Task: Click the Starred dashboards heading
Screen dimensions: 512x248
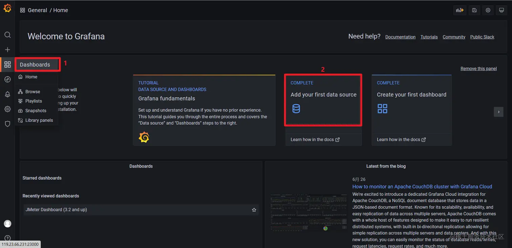Action: click(42, 178)
